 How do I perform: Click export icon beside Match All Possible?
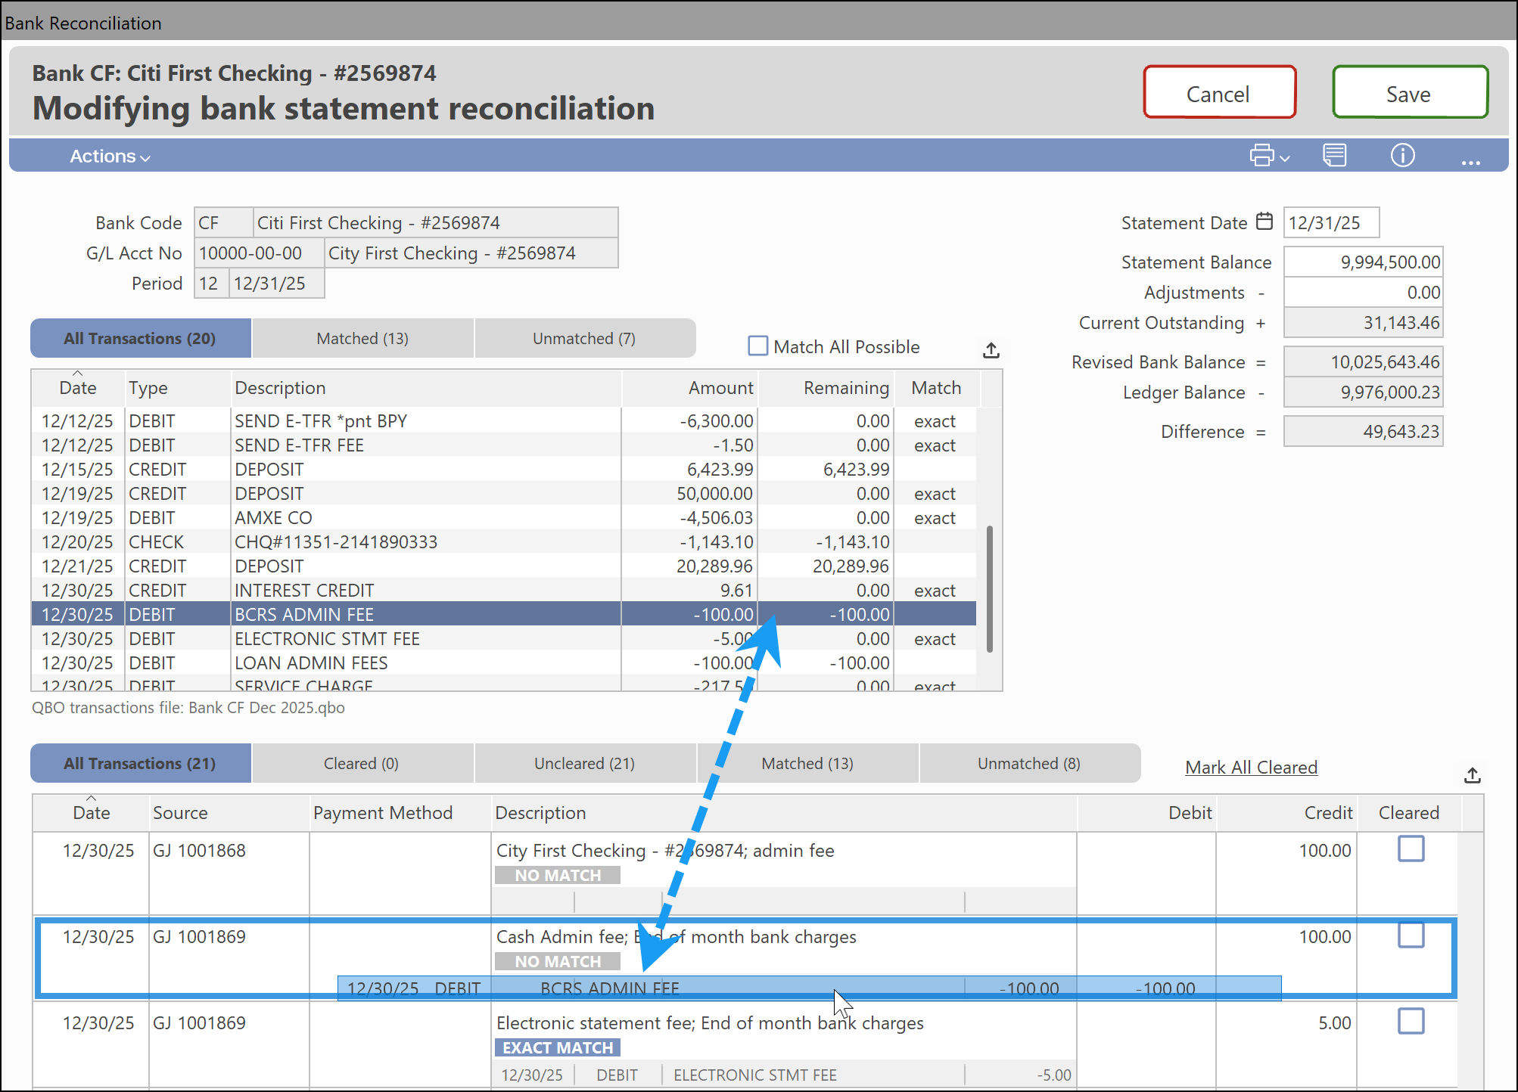coord(991,350)
